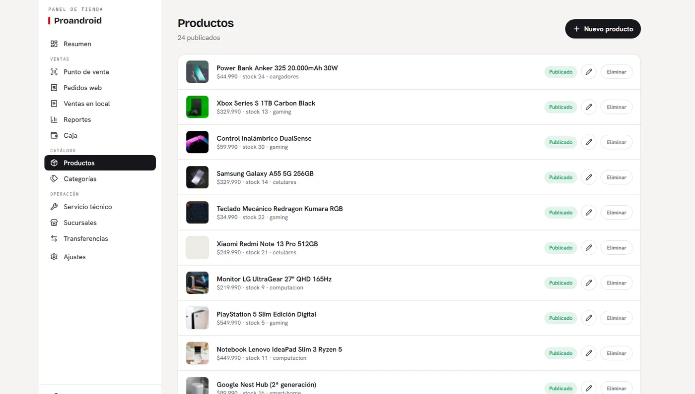Click the green Xbox Series S thumbnail
This screenshot has width=695, height=394.
click(x=197, y=107)
